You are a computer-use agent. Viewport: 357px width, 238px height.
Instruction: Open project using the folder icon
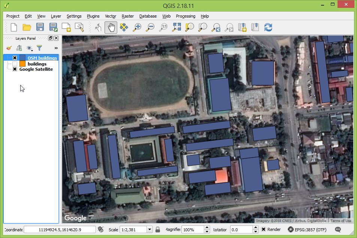27,27
